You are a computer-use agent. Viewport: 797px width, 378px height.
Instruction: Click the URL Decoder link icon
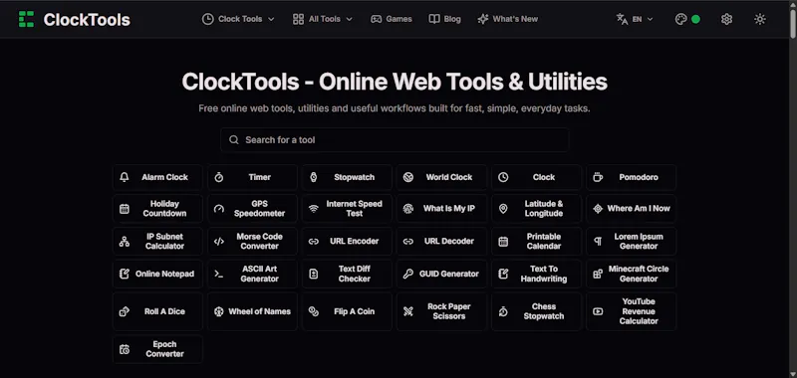tap(408, 242)
